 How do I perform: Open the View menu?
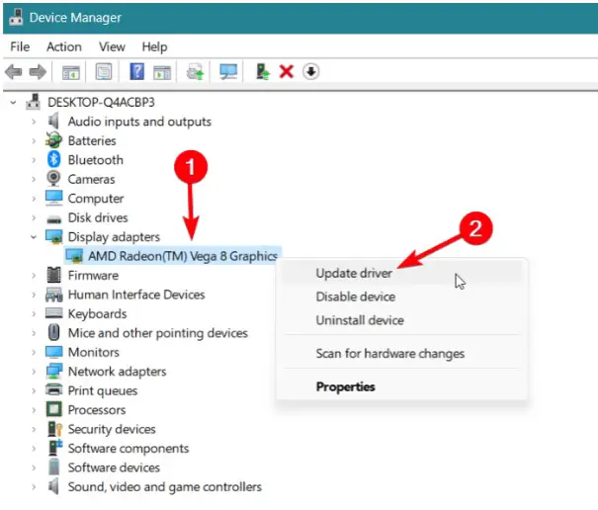pos(112,46)
